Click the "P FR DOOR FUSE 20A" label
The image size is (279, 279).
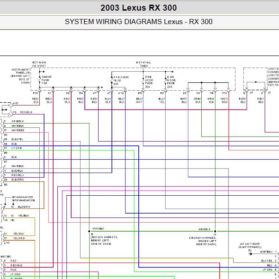click(121, 81)
